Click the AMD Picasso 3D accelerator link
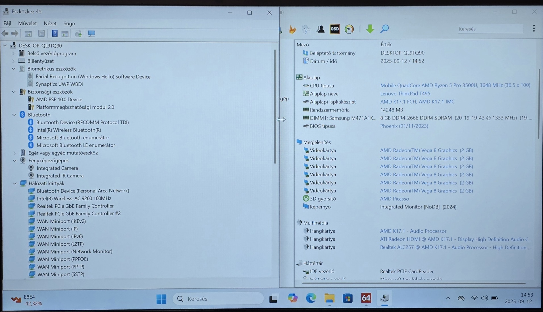 pyautogui.click(x=394, y=199)
